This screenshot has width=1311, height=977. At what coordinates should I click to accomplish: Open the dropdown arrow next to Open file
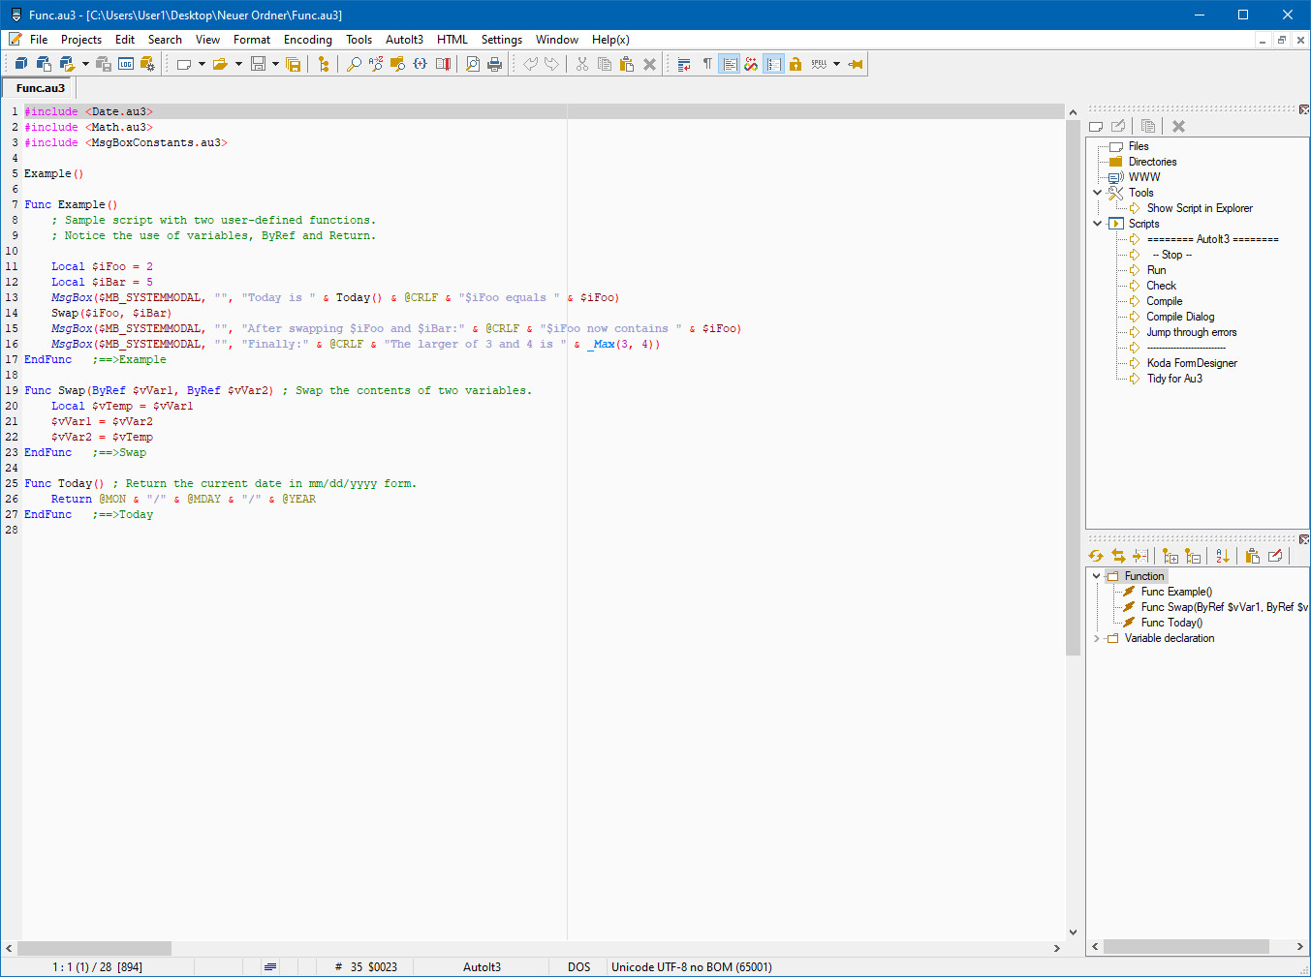click(238, 64)
